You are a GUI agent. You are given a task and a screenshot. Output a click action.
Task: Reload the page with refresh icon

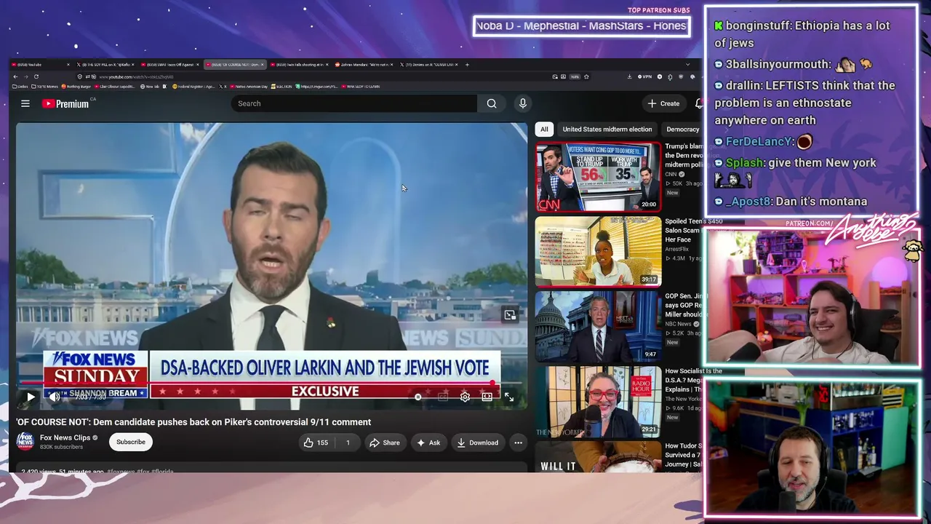[x=36, y=76]
